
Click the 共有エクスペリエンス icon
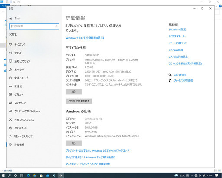pyautogui.click(x=10, y=120)
